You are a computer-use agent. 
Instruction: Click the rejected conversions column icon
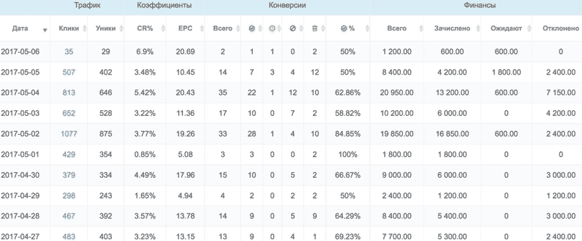click(292, 28)
